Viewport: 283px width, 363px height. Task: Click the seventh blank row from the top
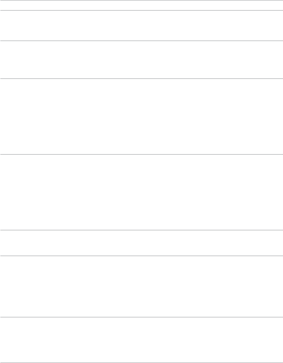coord(141,286)
